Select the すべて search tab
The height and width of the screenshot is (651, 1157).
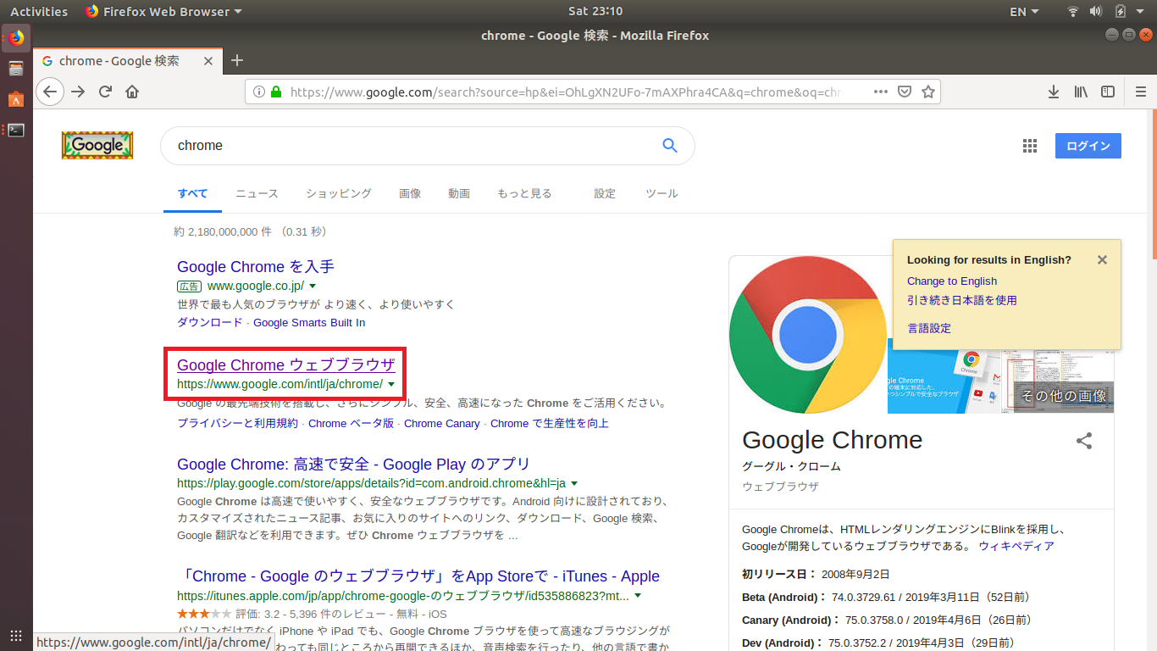(x=192, y=193)
